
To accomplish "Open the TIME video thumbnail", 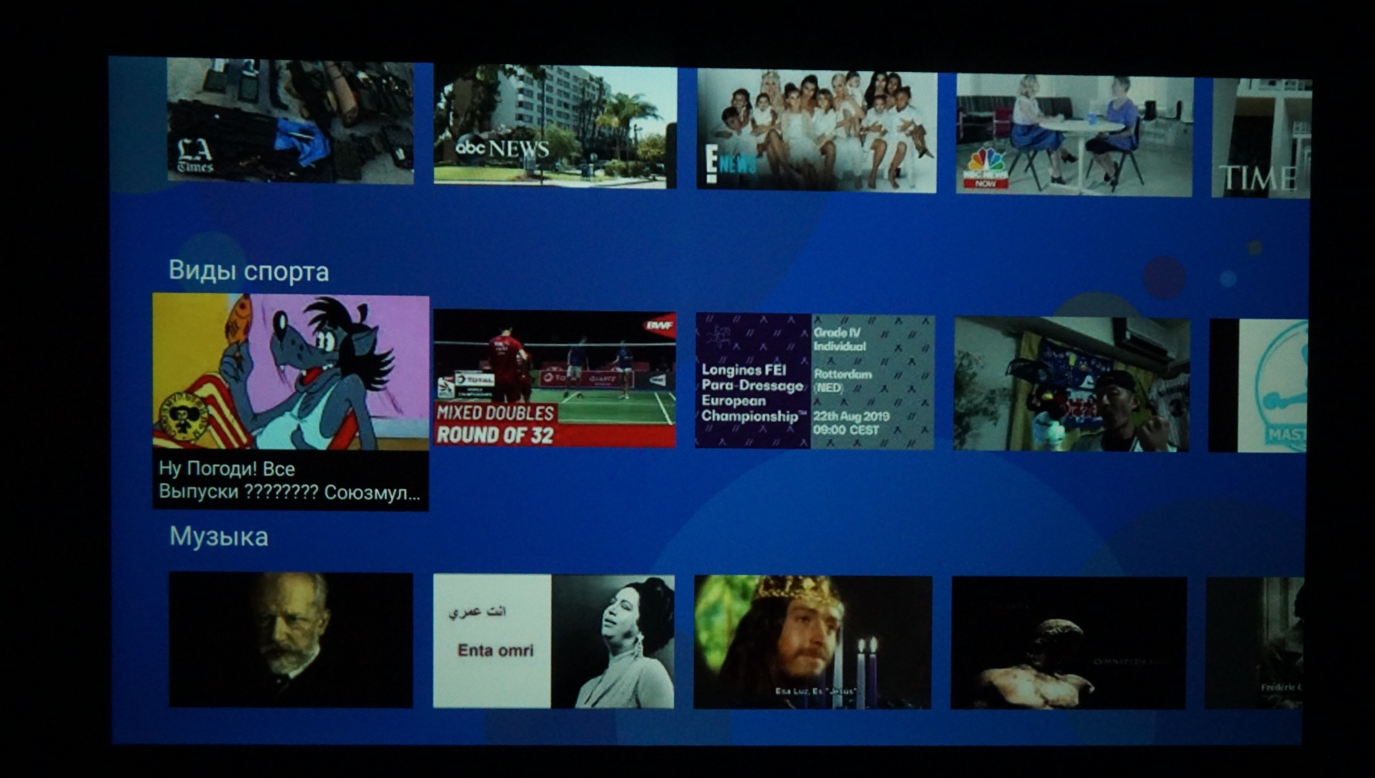I will click(x=1261, y=138).
